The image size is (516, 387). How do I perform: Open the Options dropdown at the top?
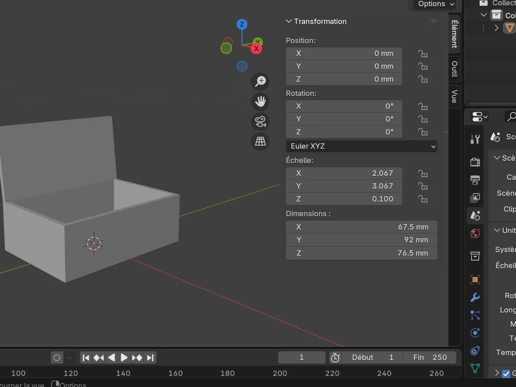click(x=434, y=4)
